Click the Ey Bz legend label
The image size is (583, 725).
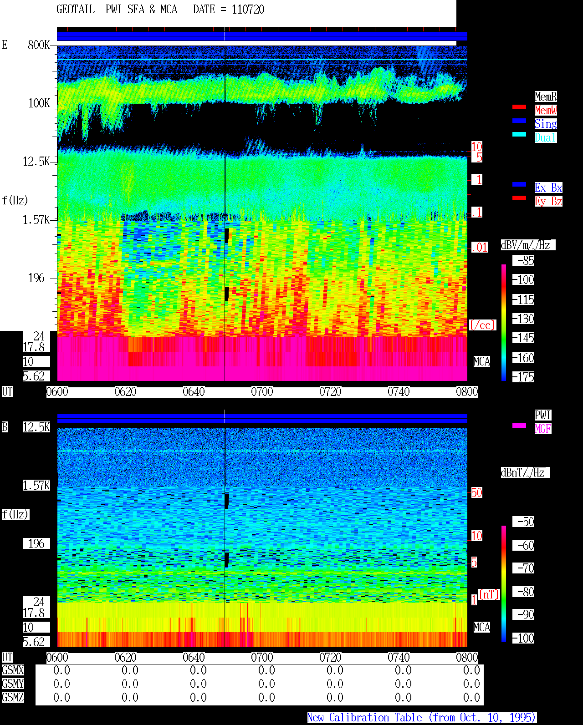pyautogui.click(x=548, y=201)
